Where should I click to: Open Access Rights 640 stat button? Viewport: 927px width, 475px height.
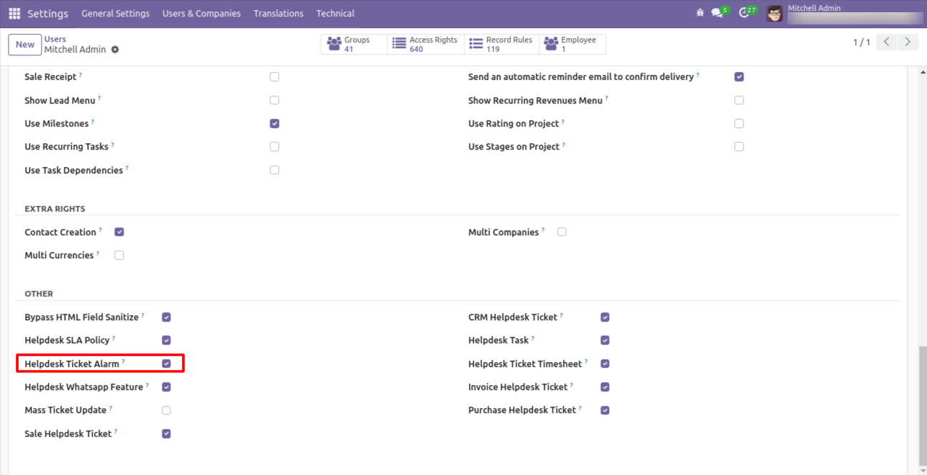click(426, 45)
